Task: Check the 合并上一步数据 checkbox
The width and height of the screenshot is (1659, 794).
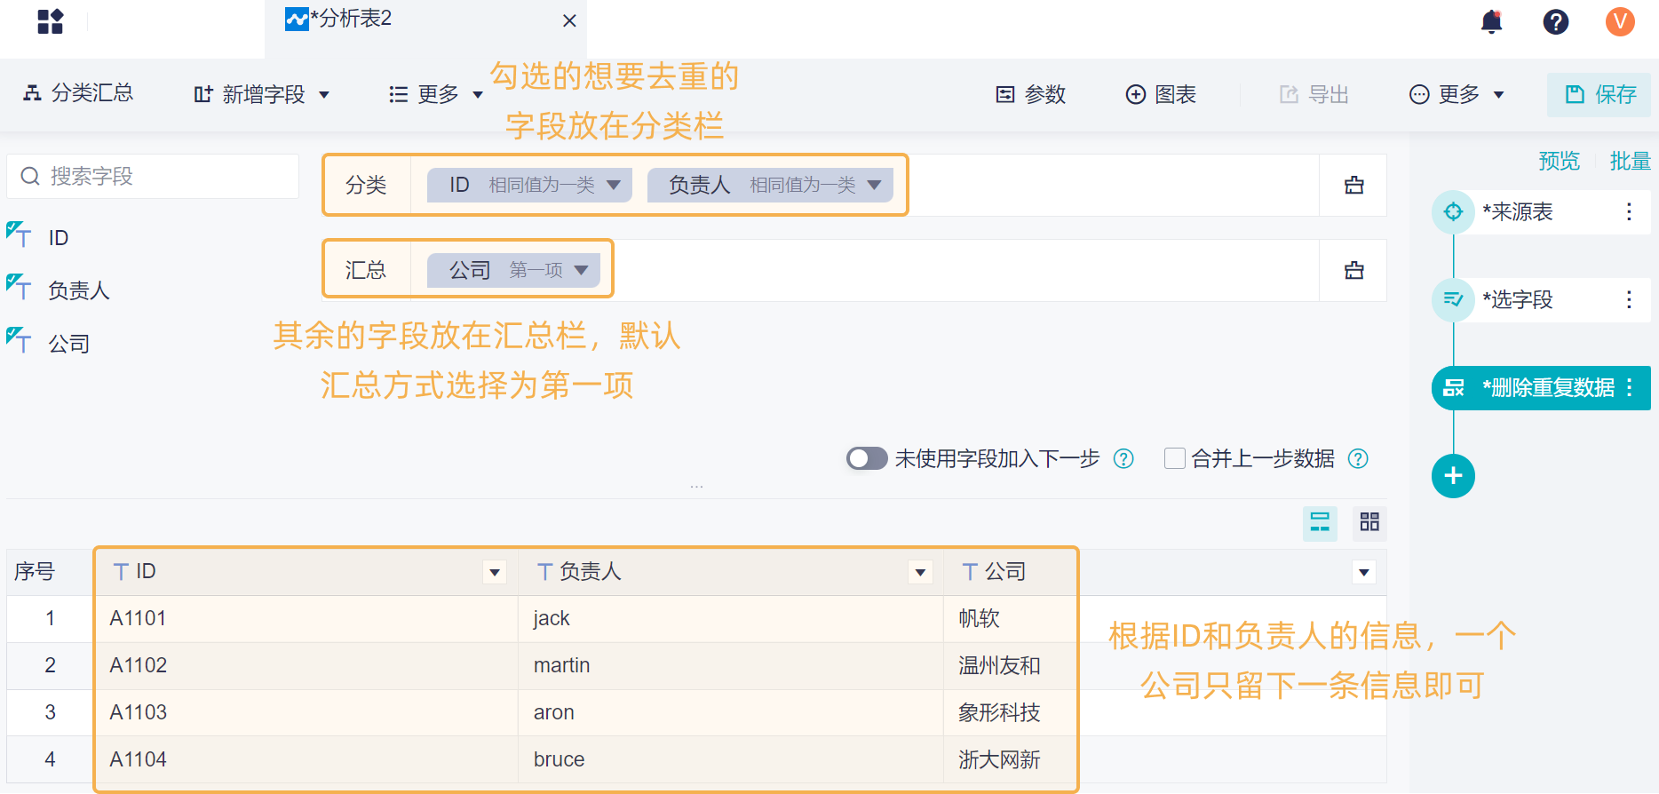Action: [x=1174, y=458]
